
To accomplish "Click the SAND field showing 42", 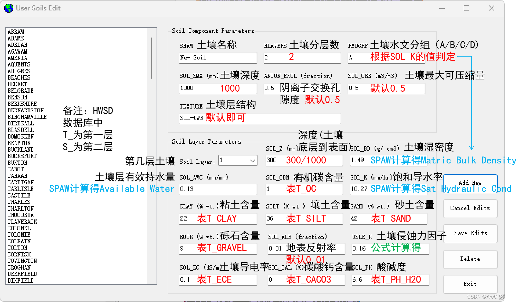I will point(389,219).
